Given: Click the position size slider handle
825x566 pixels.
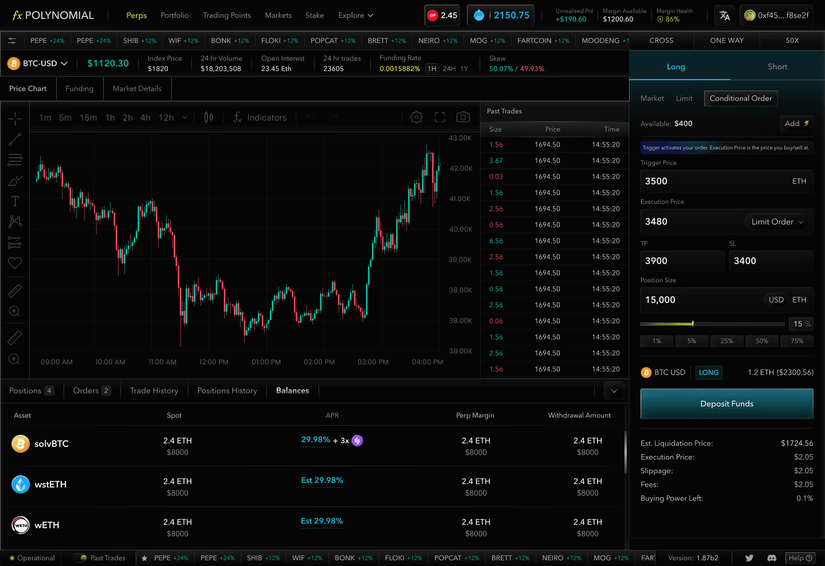Looking at the screenshot, I should click(693, 324).
